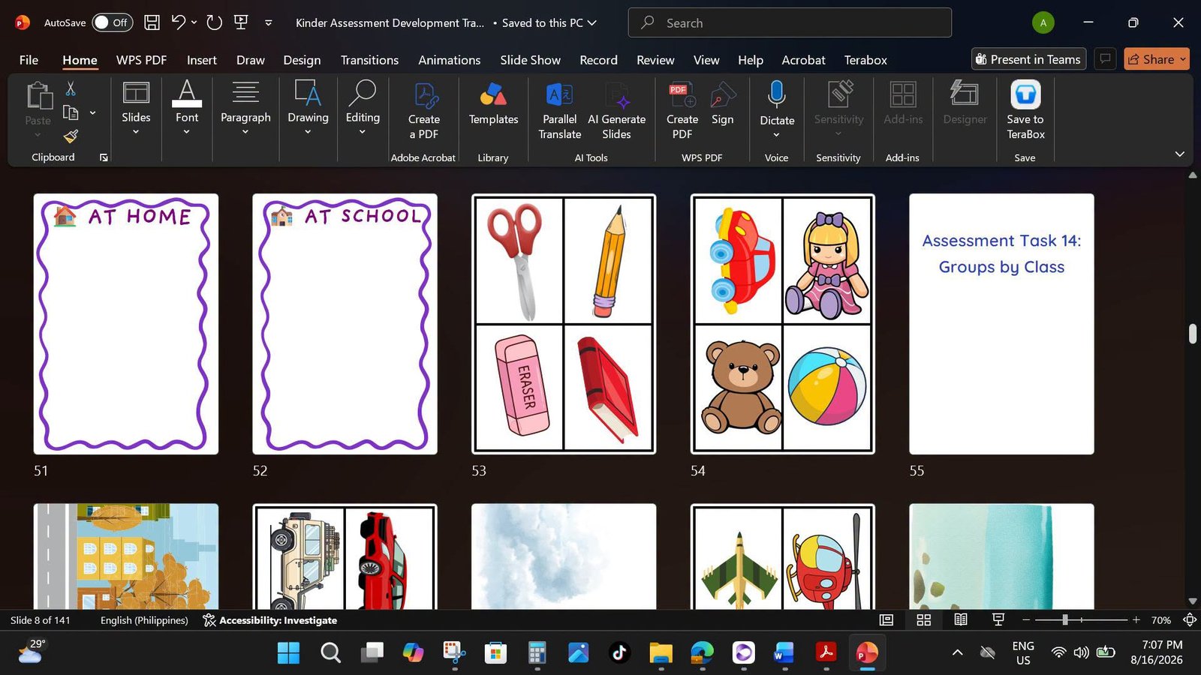Open the Templates library icon

click(x=493, y=94)
